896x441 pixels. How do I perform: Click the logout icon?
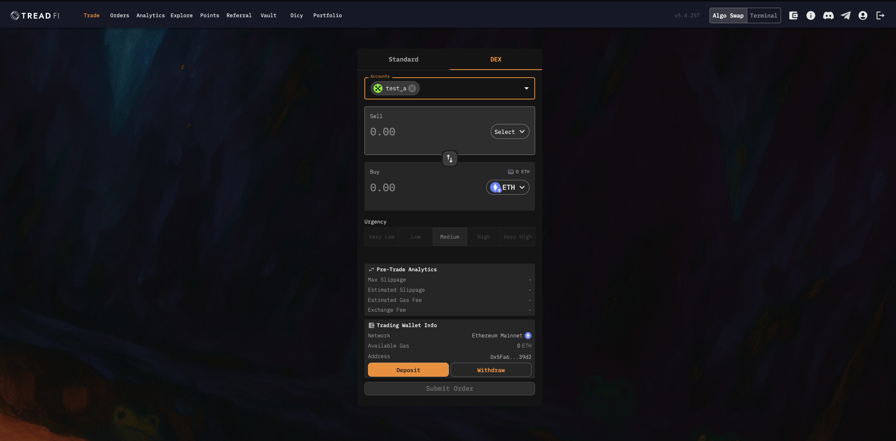coord(880,15)
